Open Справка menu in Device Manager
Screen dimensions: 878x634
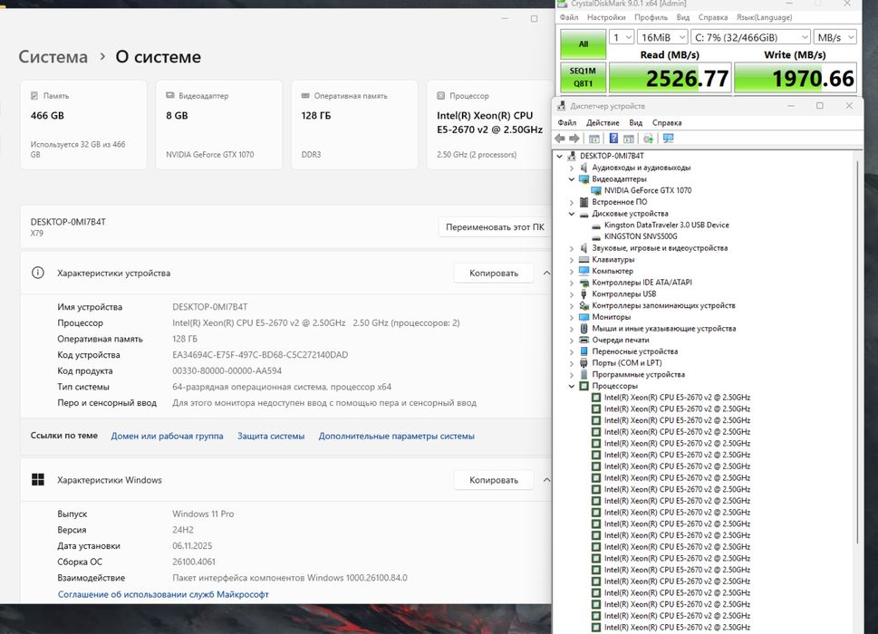(666, 122)
